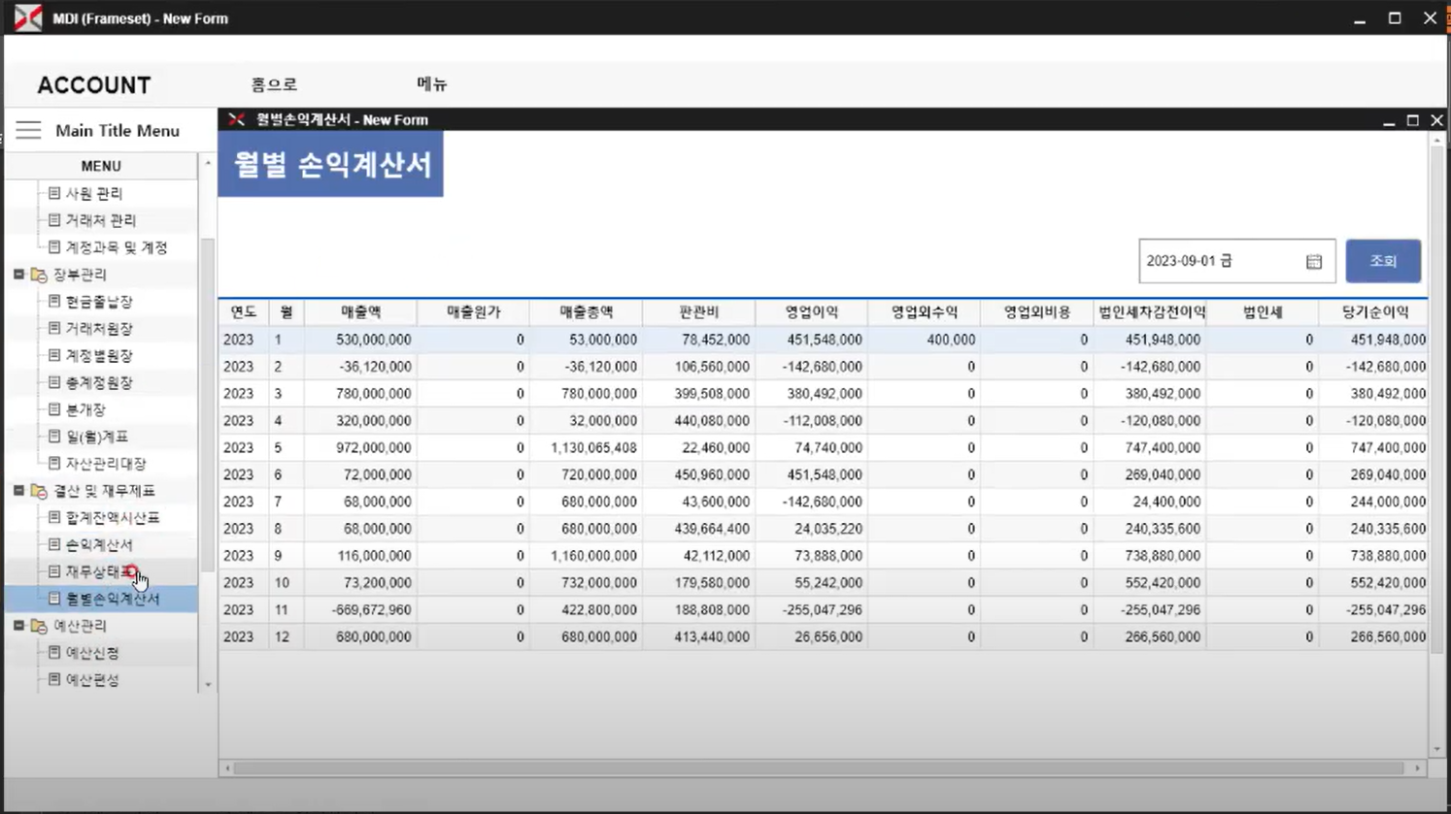The image size is (1451, 814).
Task: Collapse the 결산 및 재무제표 folder
Action: click(18, 491)
